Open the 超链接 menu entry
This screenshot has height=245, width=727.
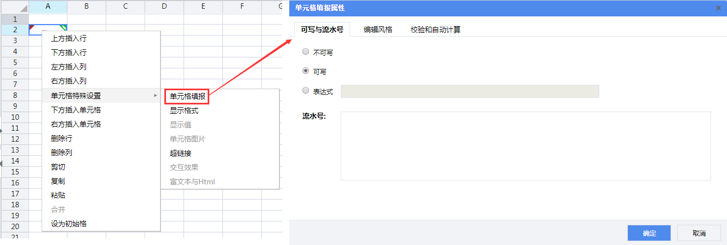click(x=180, y=153)
